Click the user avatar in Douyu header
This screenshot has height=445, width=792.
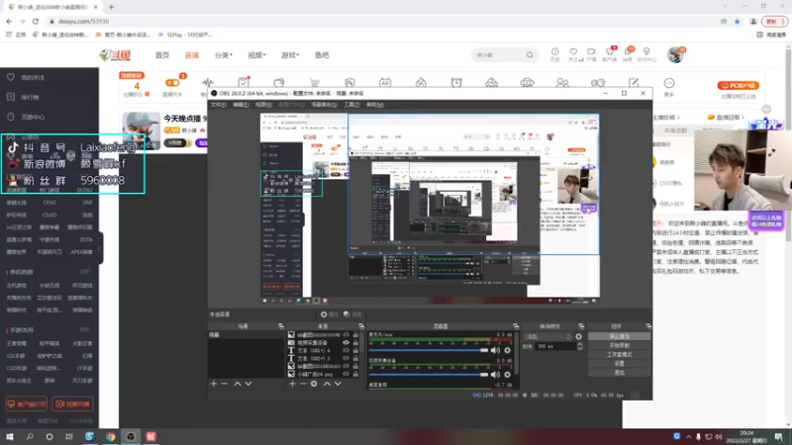tap(675, 54)
